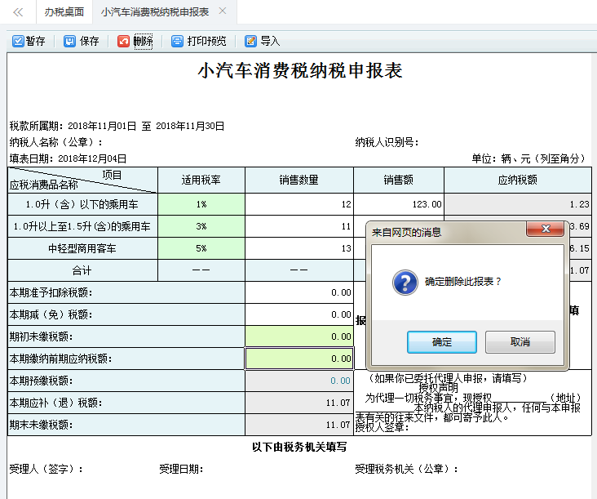Click the 打印预览 toolbar label
The height and width of the screenshot is (499, 597).
pos(206,41)
